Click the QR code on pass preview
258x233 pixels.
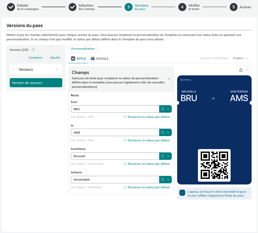pyautogui.click(x=214, y=165)
